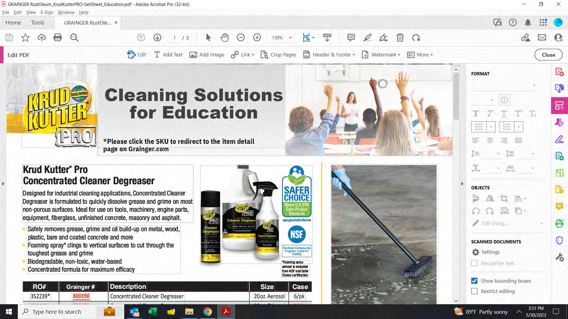The image size is (568, 319).
Task: Click the Print file icon
Action: [58, 38]
